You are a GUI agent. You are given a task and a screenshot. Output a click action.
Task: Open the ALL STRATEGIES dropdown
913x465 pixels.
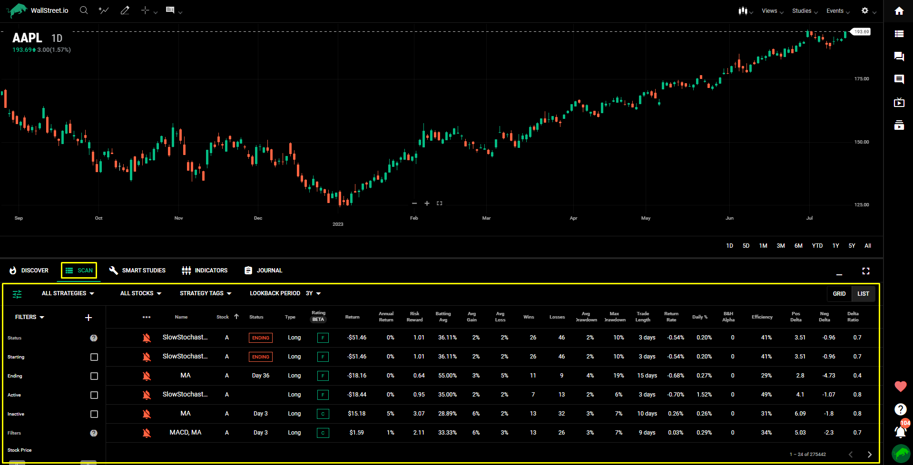pos(68,293)
